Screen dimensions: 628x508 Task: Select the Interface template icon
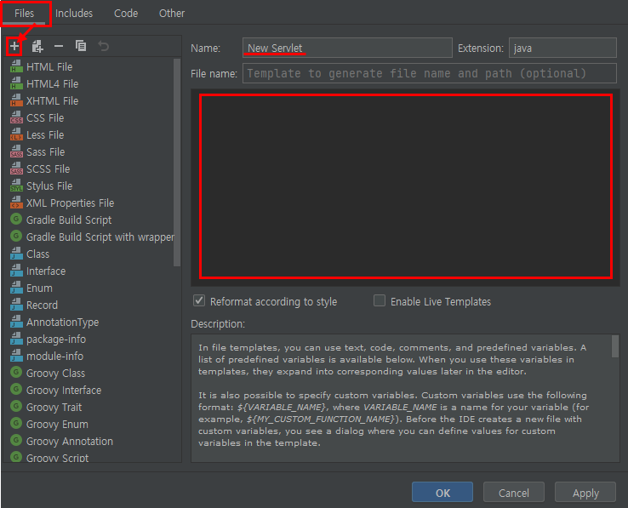coord(16,271)
